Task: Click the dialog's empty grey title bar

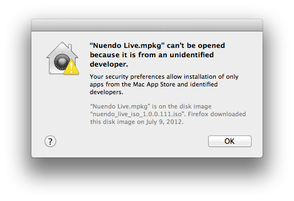Action: click(x=147, y=25)
